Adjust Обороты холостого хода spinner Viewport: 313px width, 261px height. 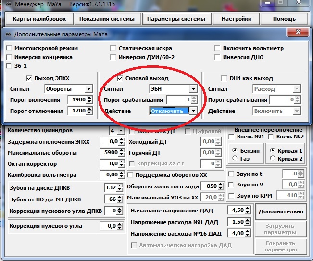tap(221, 186)
